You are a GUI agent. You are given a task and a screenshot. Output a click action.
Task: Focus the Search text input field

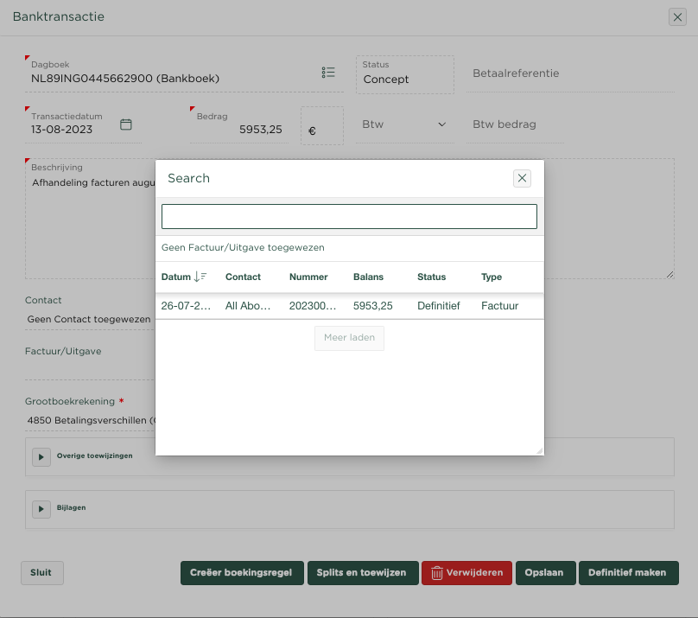pyautogui.click(x=349, y=216)
